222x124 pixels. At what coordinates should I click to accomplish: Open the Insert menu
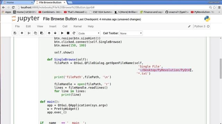coord(53,26)
